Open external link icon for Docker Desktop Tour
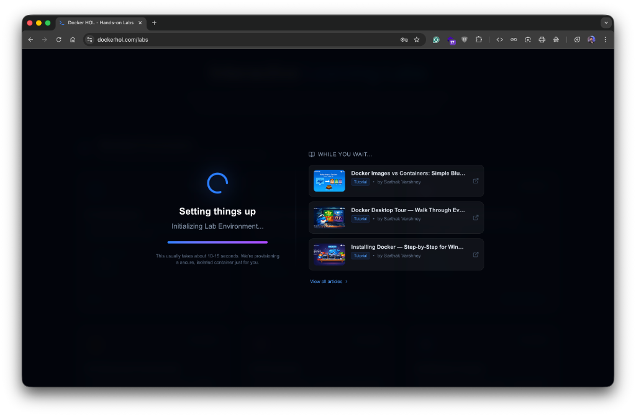The image size is (636, 416). [476, 218]
